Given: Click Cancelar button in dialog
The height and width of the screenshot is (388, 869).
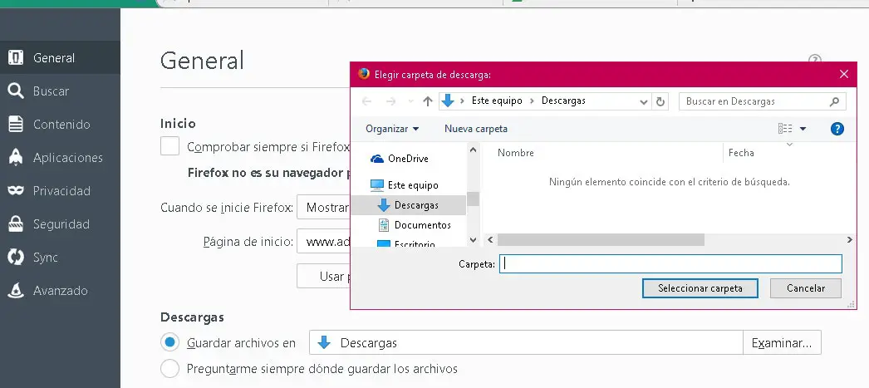Looking at the screenshot, I should (x=806, y=288).
